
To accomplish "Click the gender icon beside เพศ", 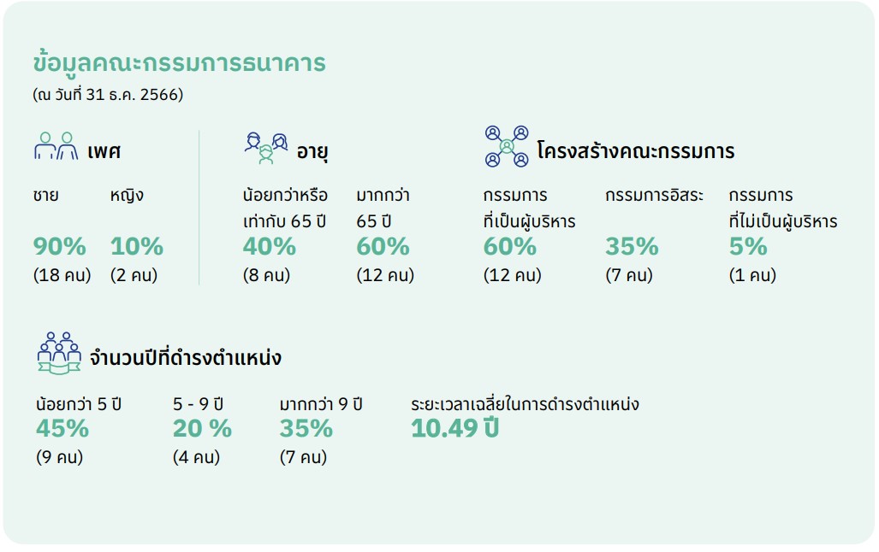I will click(x=56, y=146).
